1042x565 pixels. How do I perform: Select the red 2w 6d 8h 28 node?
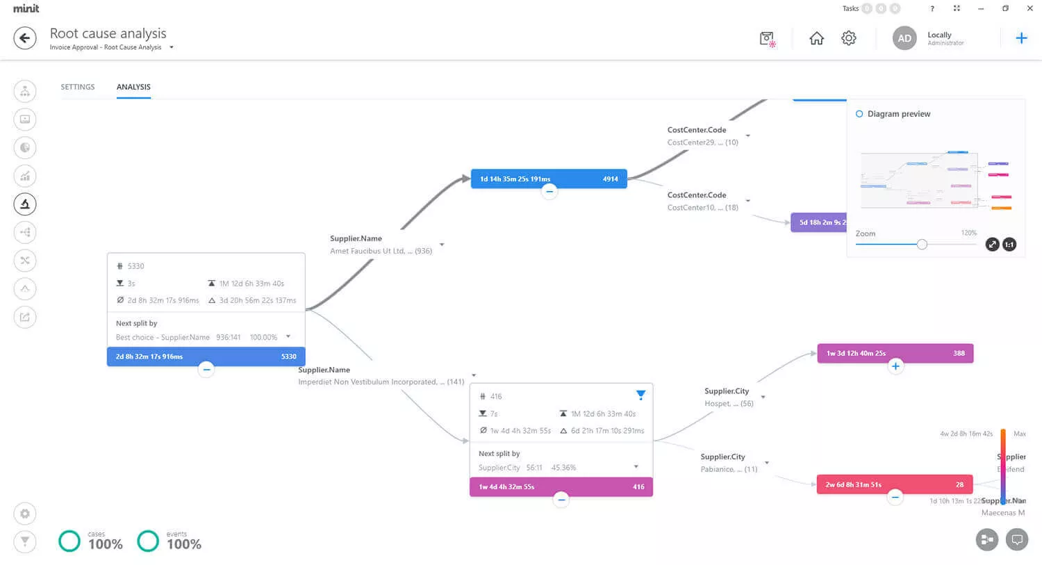coord(895,484)
